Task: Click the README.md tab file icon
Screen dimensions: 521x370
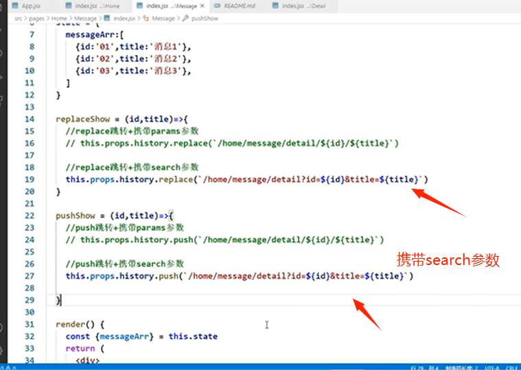Action: pos(218,5)
